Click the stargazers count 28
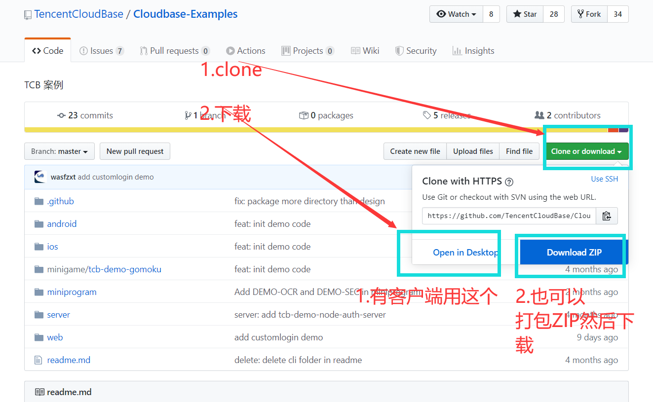This screenshot has height=402, width=653. click(554, 14)
